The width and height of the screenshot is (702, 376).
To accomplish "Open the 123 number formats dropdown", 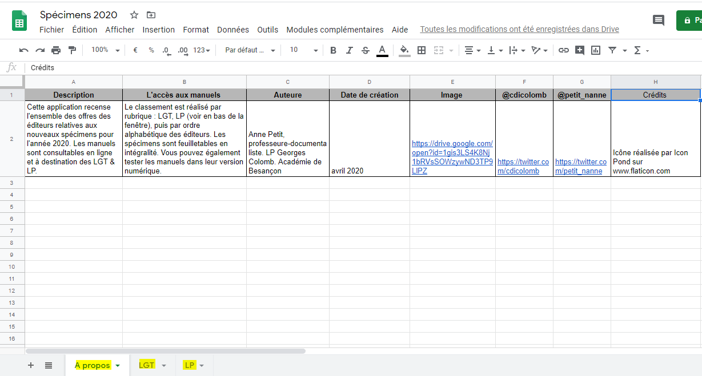I will 202,50.
